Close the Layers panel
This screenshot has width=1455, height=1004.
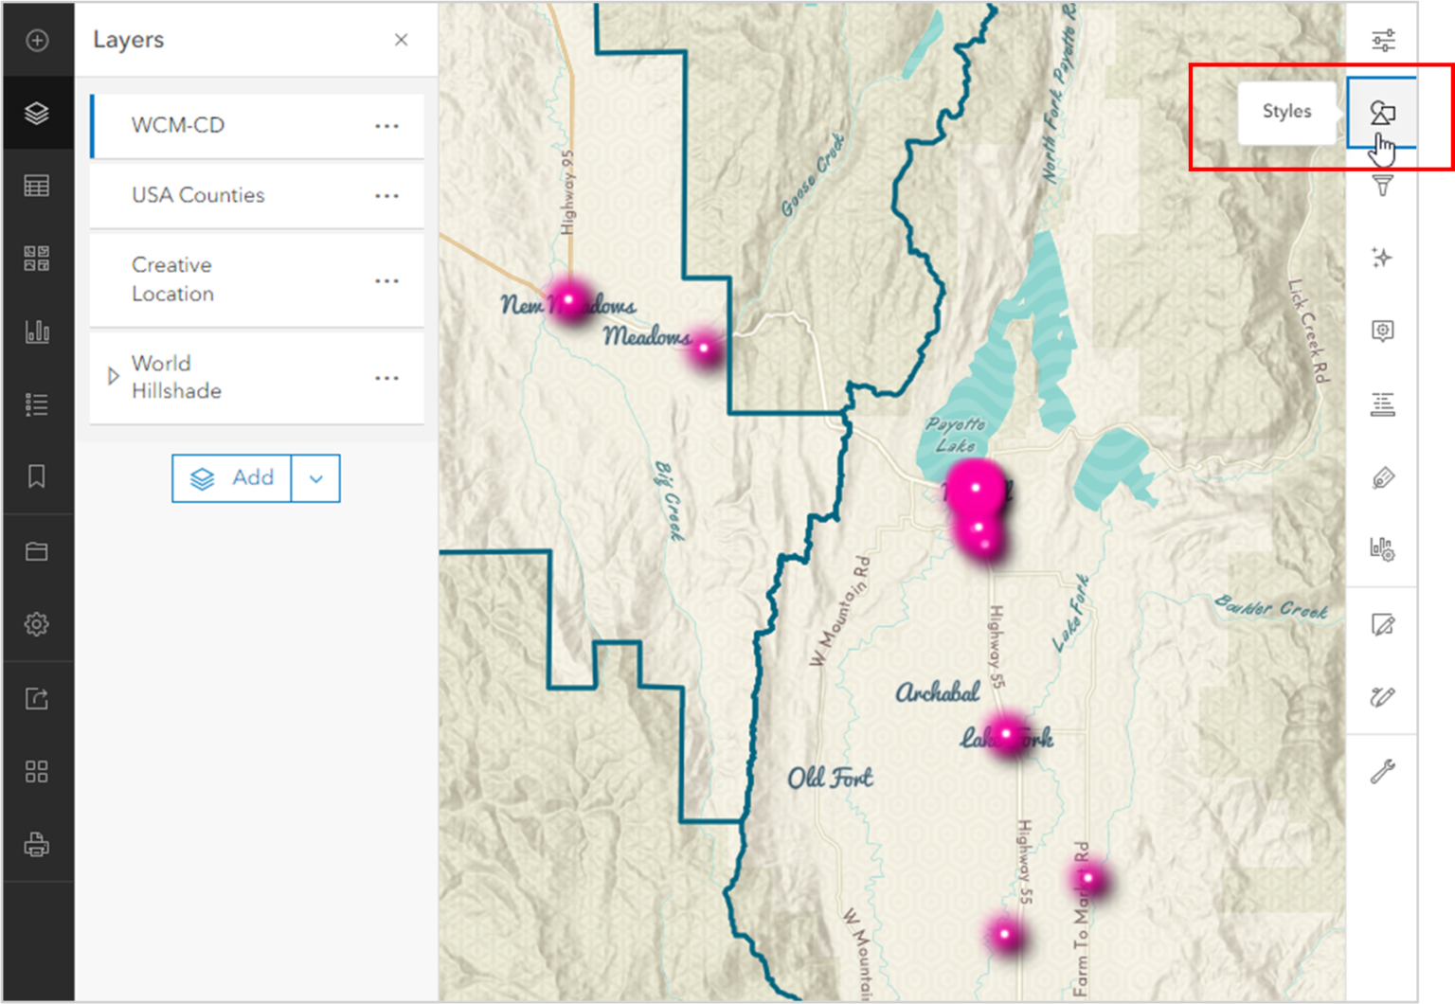pos(401,40)
